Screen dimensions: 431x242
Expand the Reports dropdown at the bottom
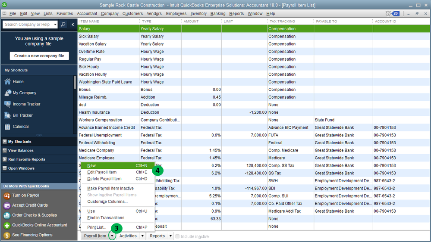click(x=170, y=236)
